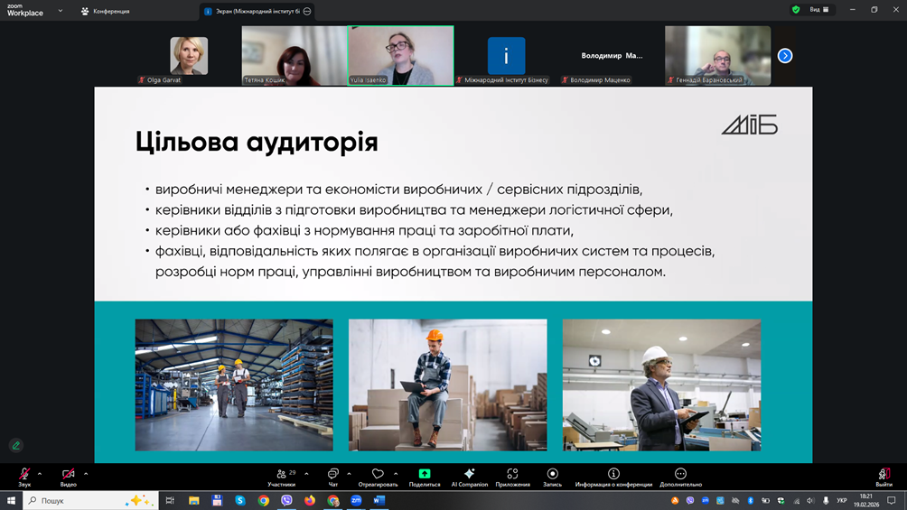Open the Дополнительно more options menu
The height and width of the screenshot is (510, 907).
coord(680,475)
